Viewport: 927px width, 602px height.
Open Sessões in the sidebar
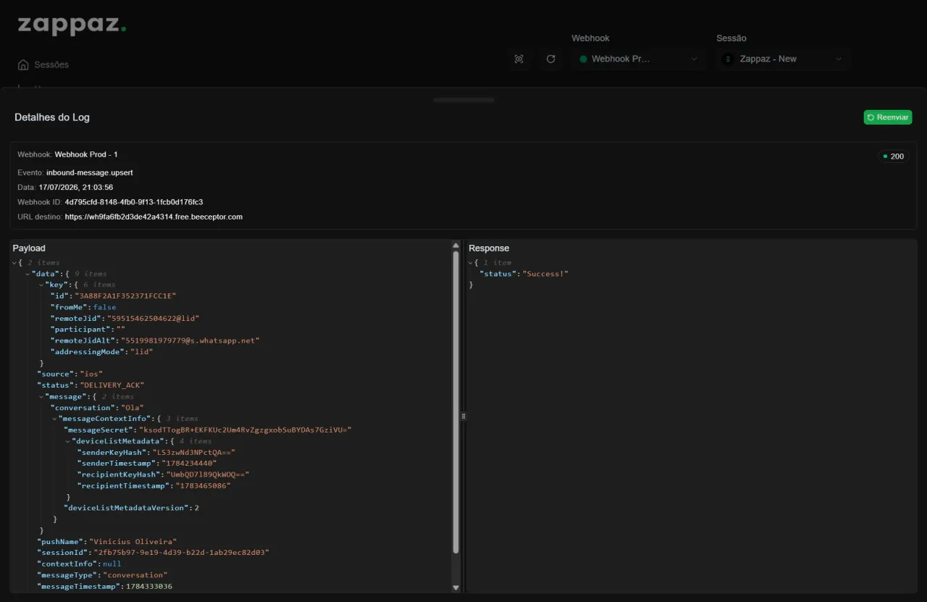43,64
